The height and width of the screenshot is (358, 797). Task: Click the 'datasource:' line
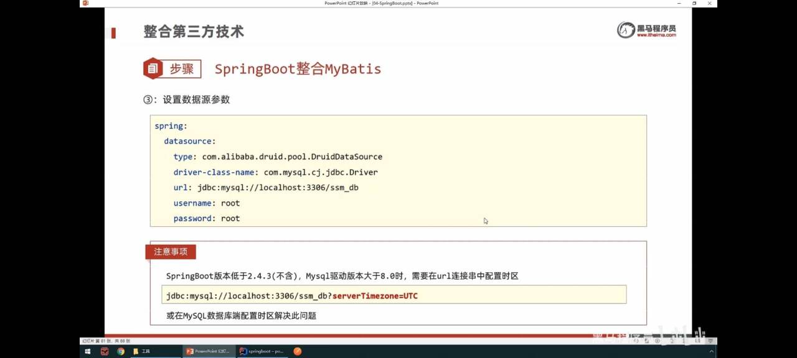coord(190,141)
